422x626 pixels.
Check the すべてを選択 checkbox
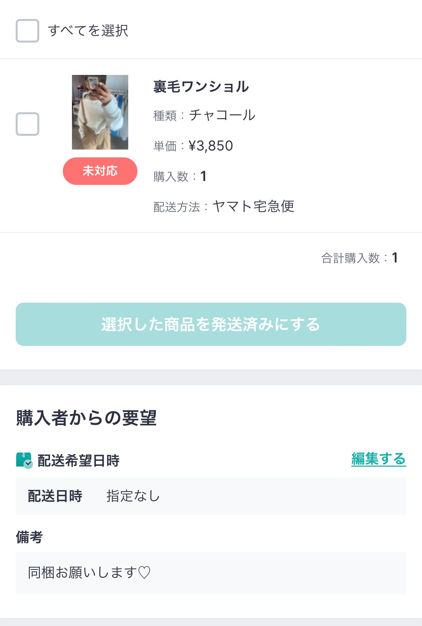27,31
